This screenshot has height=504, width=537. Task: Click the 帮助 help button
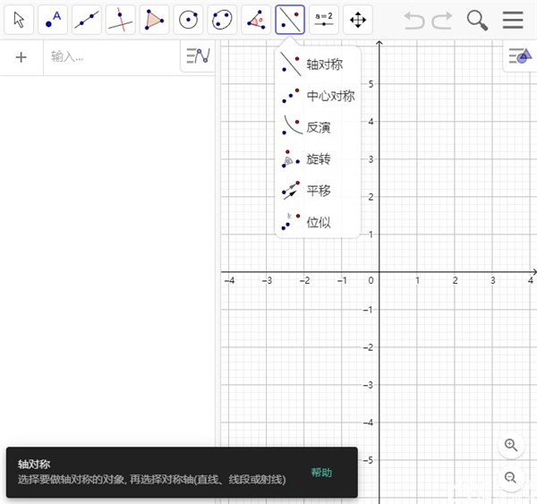[x=321, y=473]
